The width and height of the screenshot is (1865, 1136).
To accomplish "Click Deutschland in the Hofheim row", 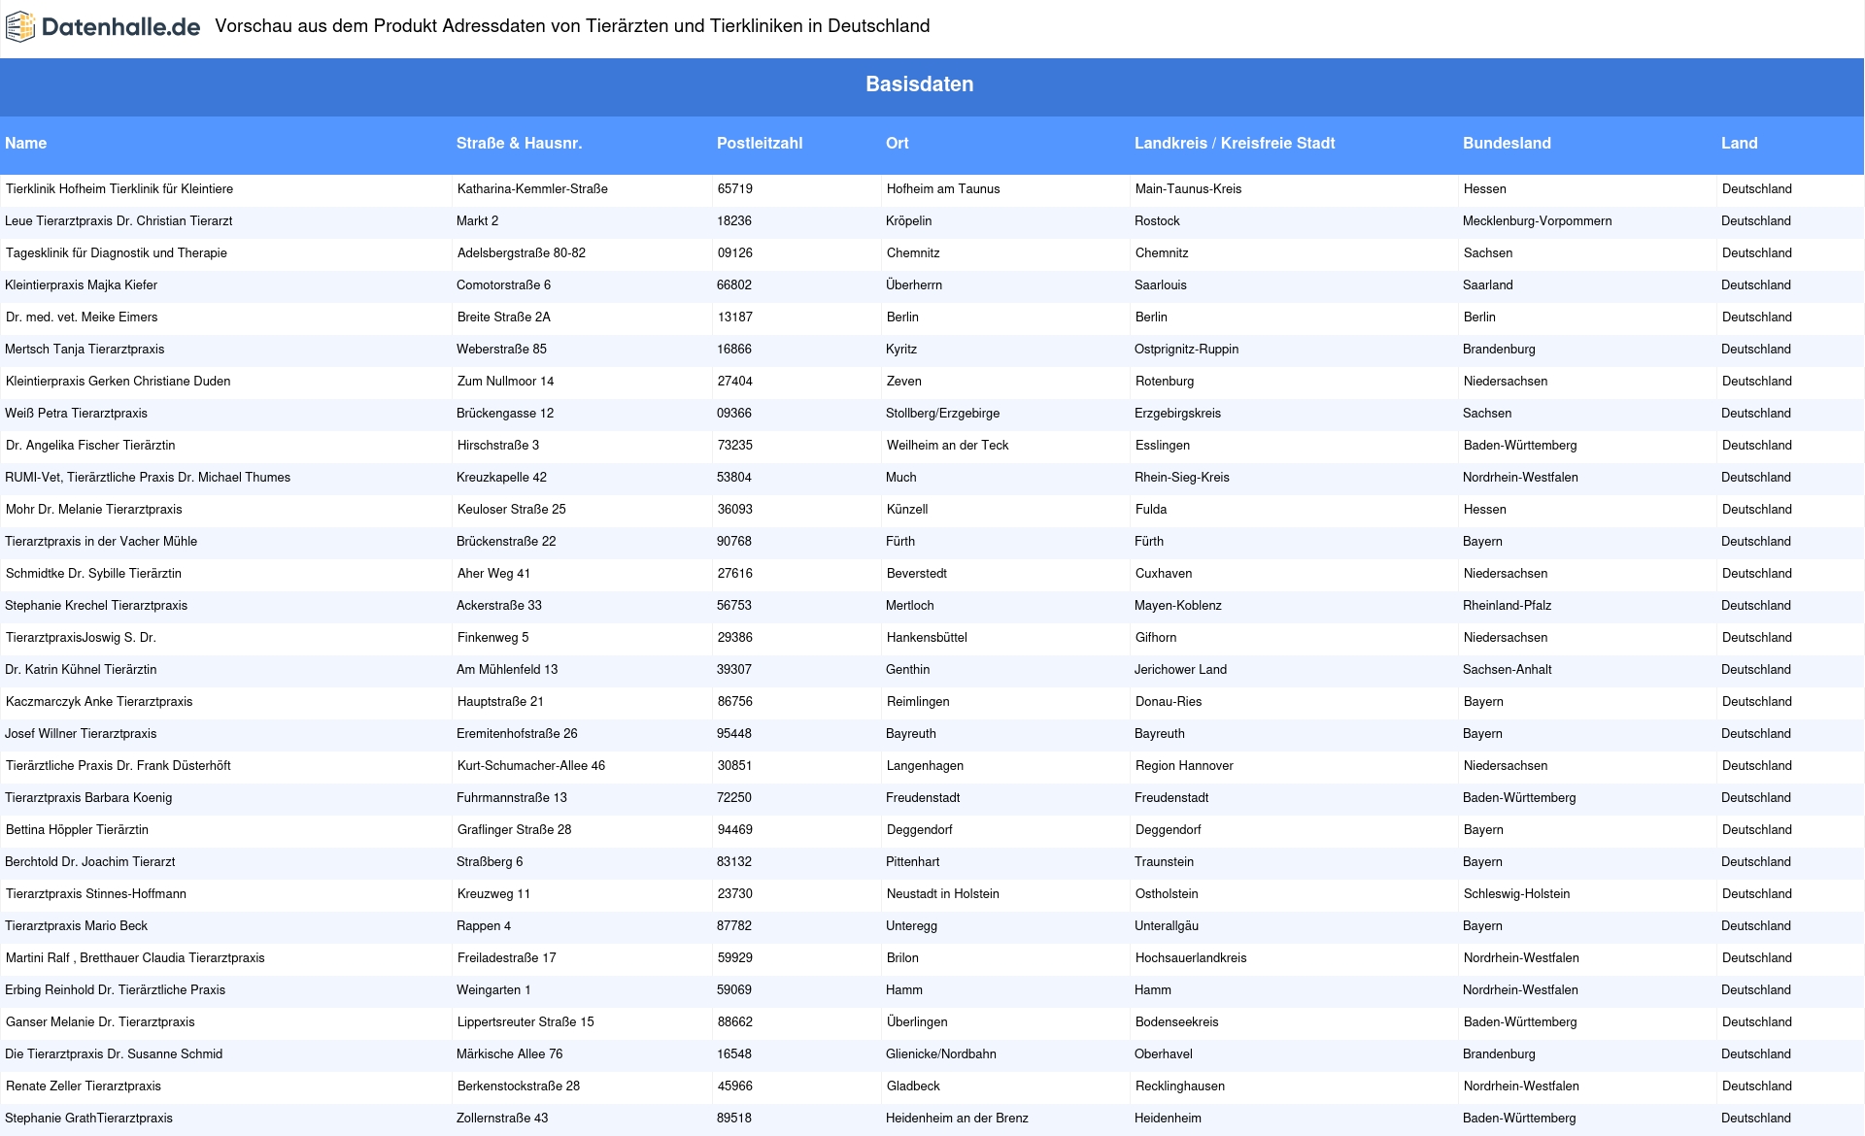I will (1757, 189).
